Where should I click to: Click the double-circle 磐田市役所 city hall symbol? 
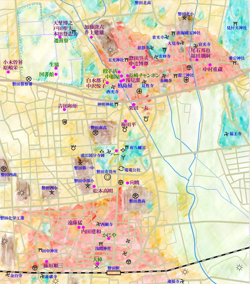point(107,177)
